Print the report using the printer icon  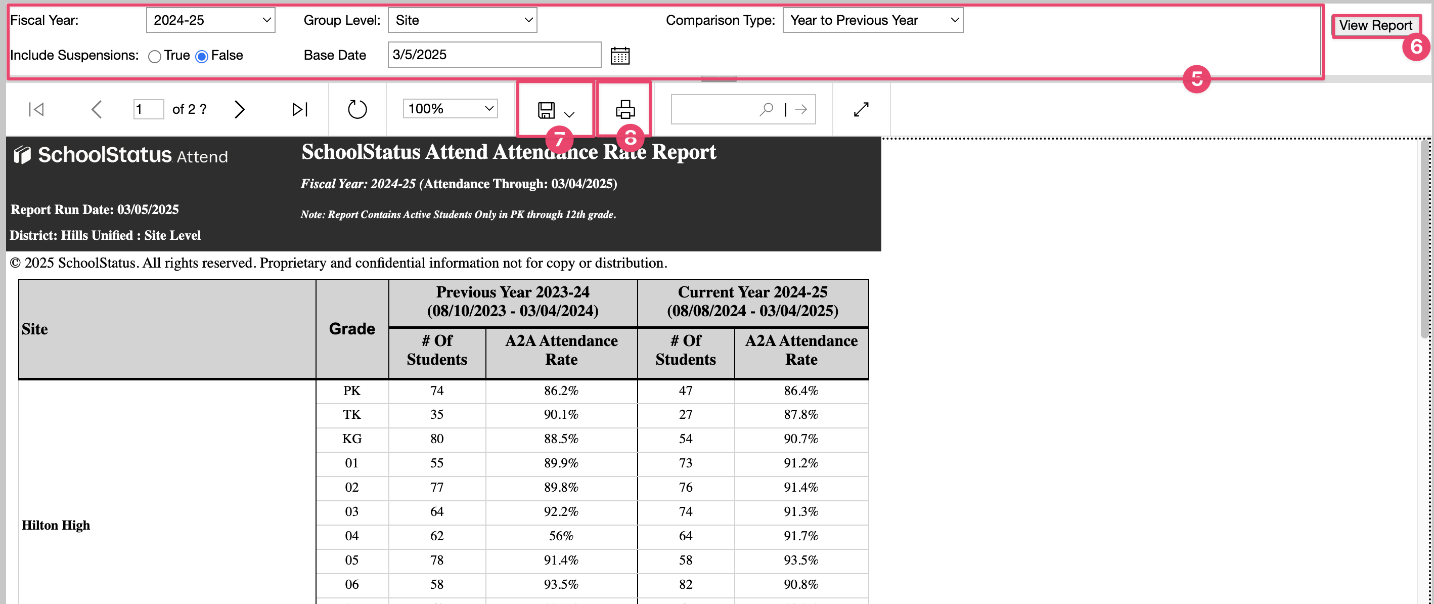pos(625,110)
